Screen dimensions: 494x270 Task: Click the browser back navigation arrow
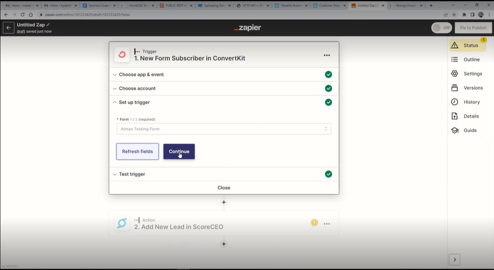click(x=6, y=15)
